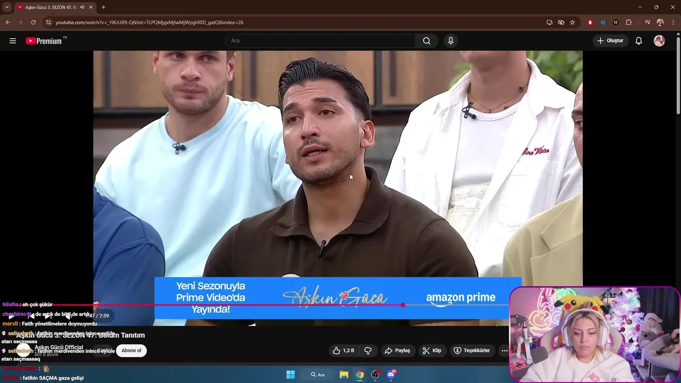
Task: Send thanks with Teşekkürler button
Action: tap(471, 351)
